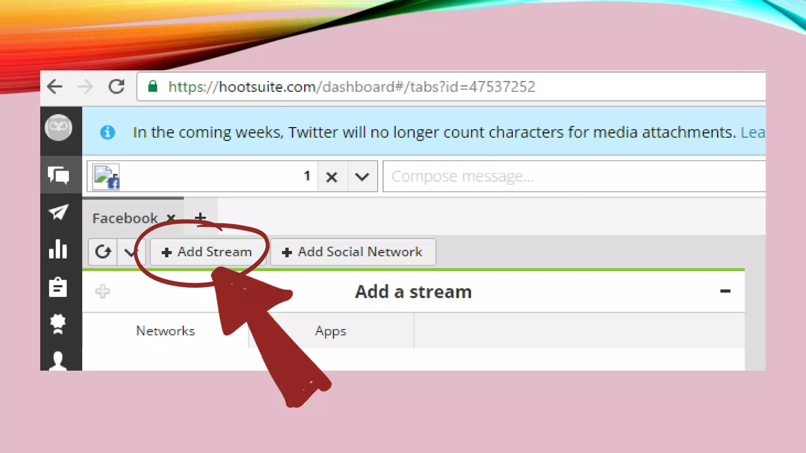Click the Add Social Network button
This screenshot has width=806, height=453.
point(353,252)
